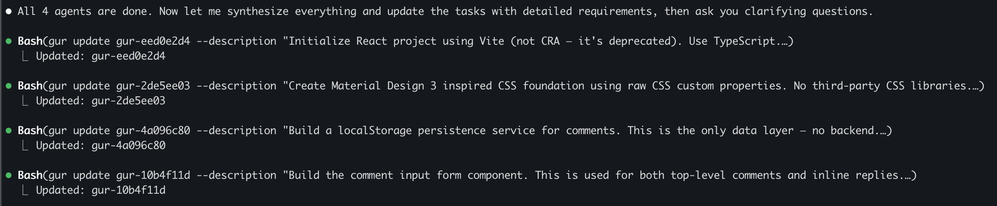997x206 pixels.
Task: Click the "All 4 agents are done" message
Action: click(x=444, y=12)
